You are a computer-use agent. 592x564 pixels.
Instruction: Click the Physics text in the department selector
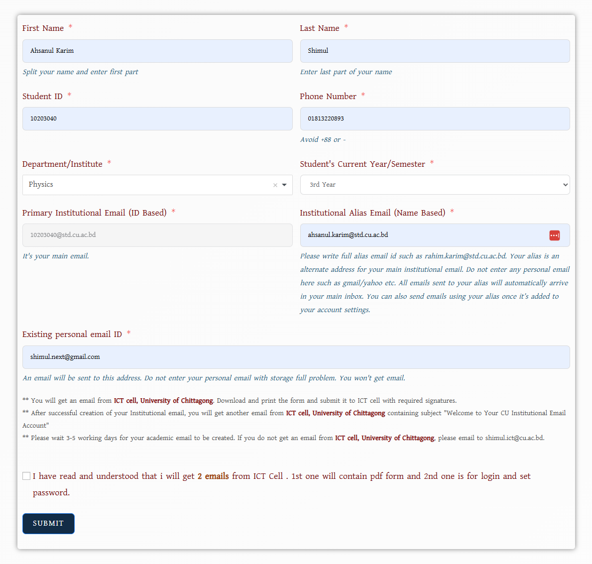point(41,185)
